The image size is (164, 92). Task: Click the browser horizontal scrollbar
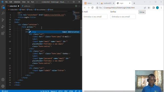click(109, 91)
